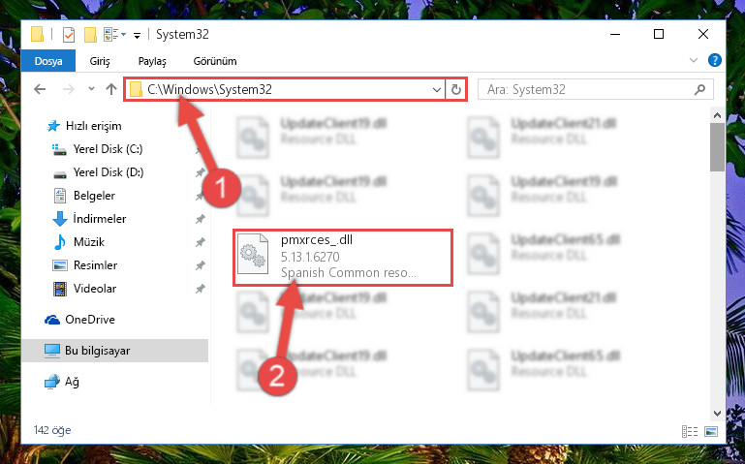Click Properties icon in quick access toolbar

69,34
